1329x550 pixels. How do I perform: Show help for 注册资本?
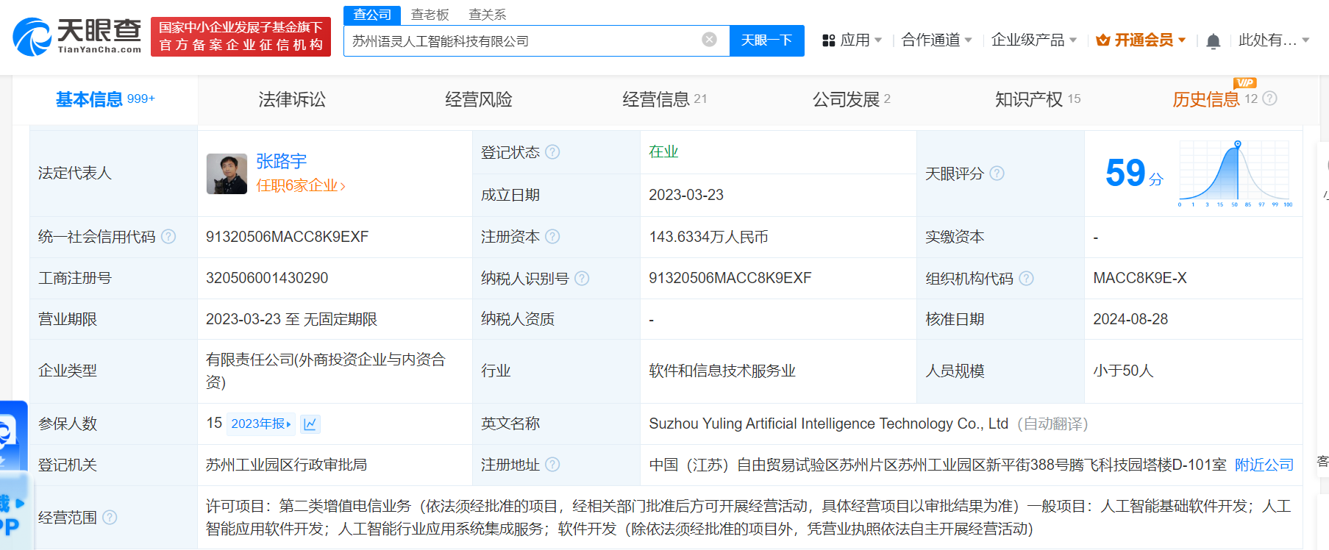pyautogui.click(x=552, y=237)
